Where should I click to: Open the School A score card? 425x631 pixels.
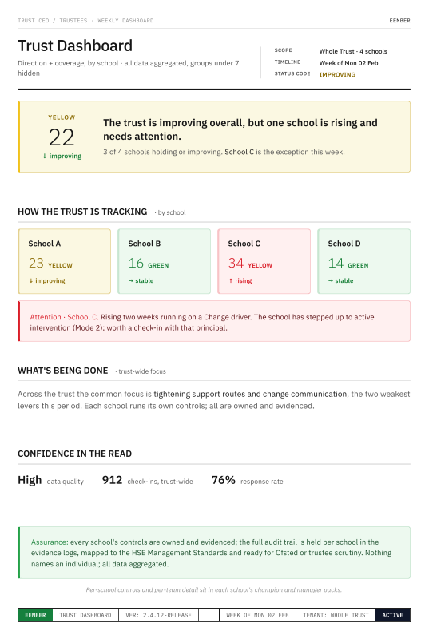(x=65, y=261)
